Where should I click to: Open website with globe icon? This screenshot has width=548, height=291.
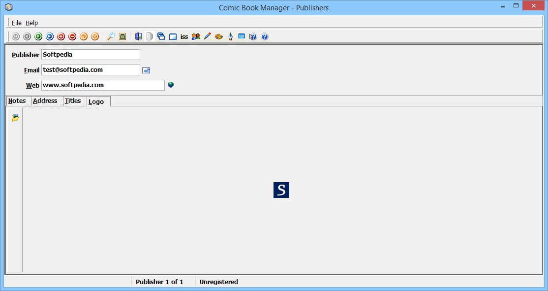tap(171, 85)
